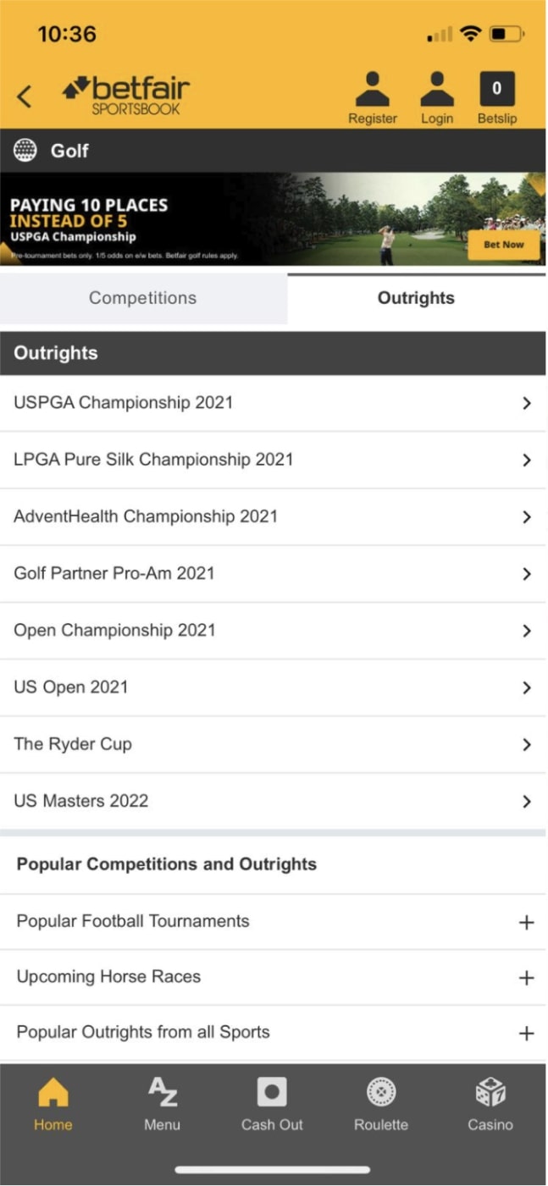Select the Outrights tab

417,298
